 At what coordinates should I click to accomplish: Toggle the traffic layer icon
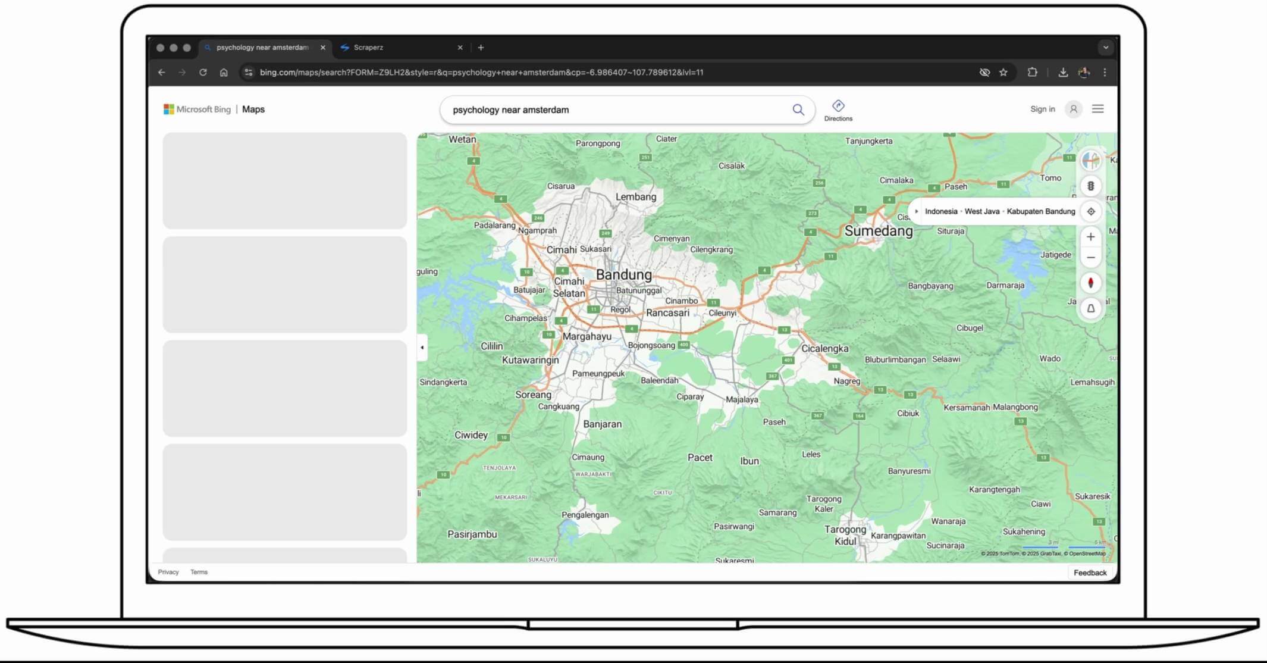pyautogui.click(x=1090, y=185)
